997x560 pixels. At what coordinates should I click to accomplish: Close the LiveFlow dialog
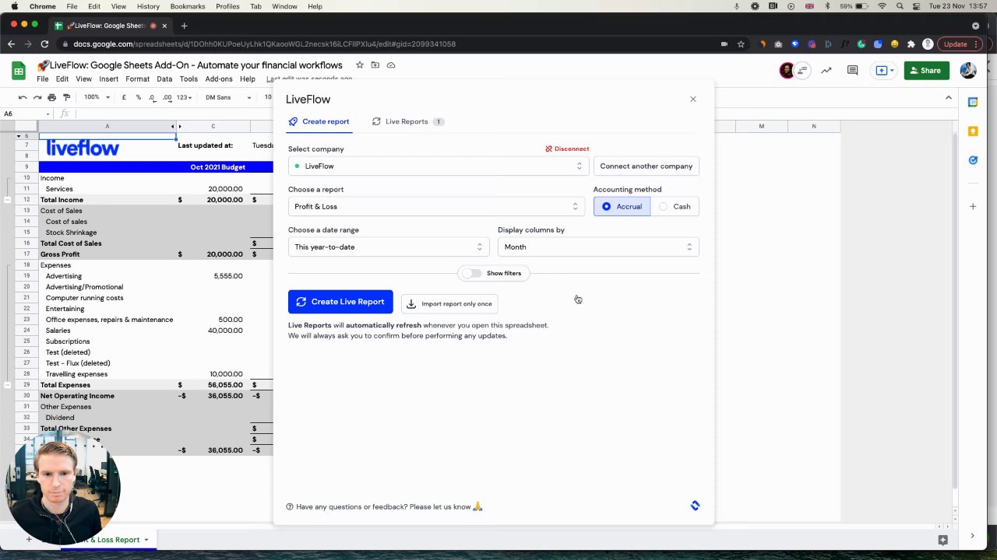(692, 99)
